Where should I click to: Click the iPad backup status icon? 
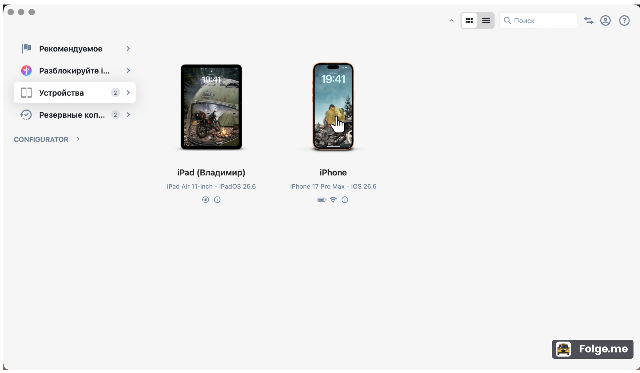click(205, 200)
